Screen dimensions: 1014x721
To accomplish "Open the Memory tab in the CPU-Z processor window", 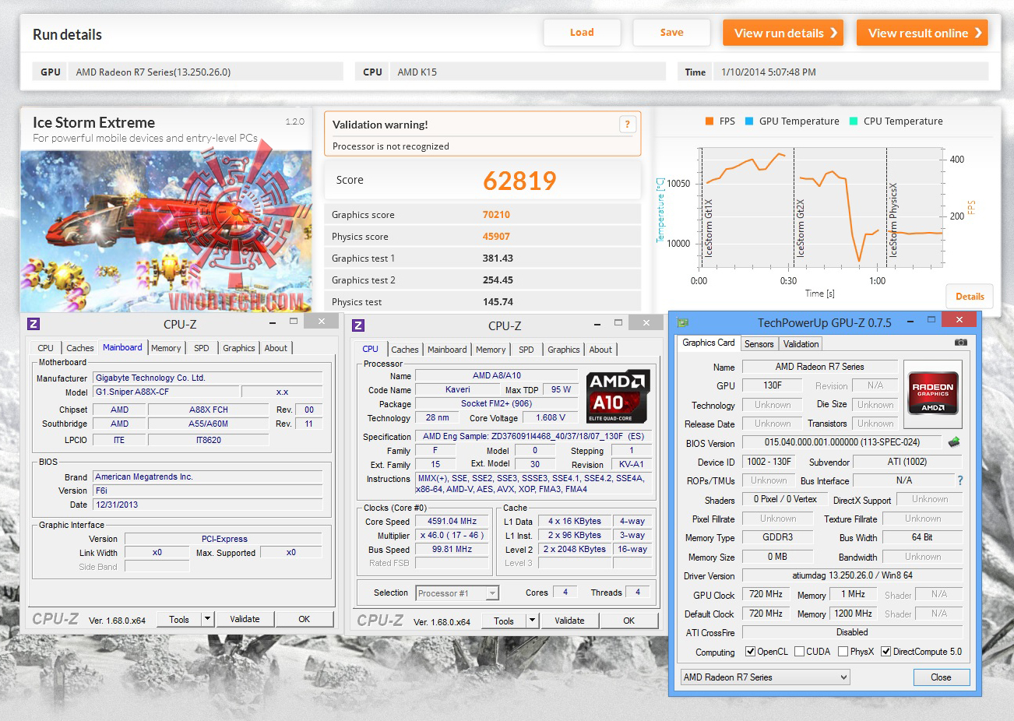I will pyautogui.click(x=491, y=350).
